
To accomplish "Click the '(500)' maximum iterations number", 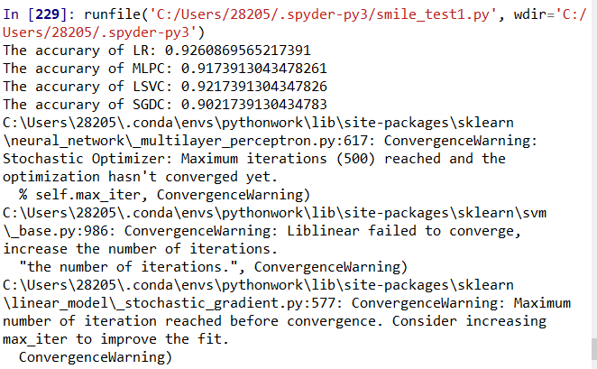I will 355,159.
